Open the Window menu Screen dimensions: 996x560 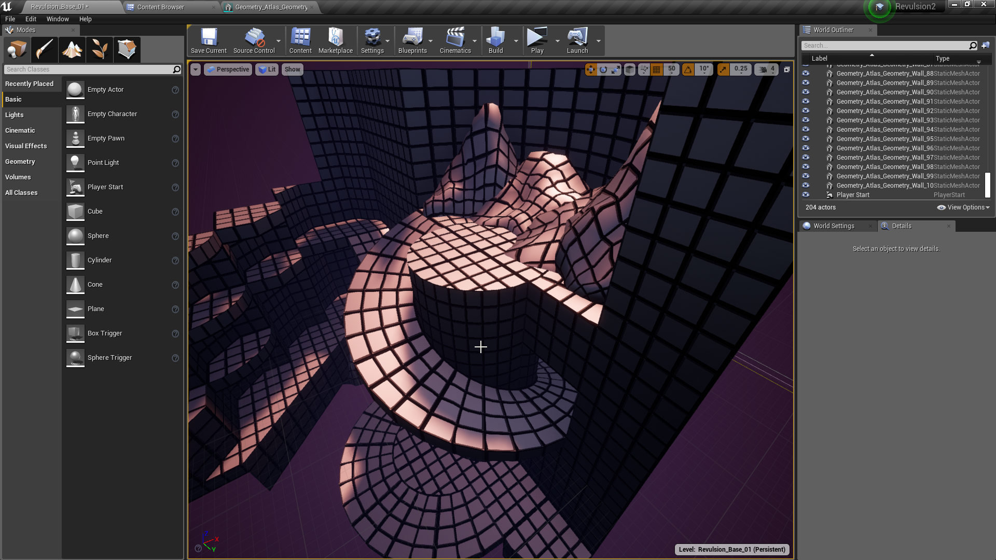click(58, 19)
